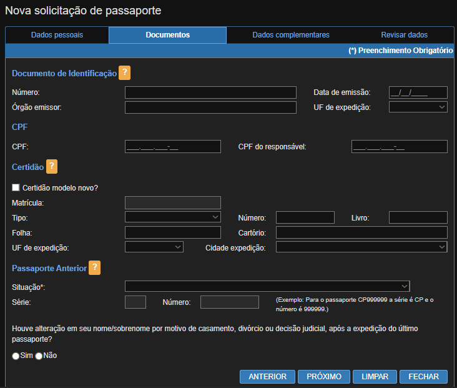Open the Certidão help icon
457x388 pixels.
[x=52, y=167]
